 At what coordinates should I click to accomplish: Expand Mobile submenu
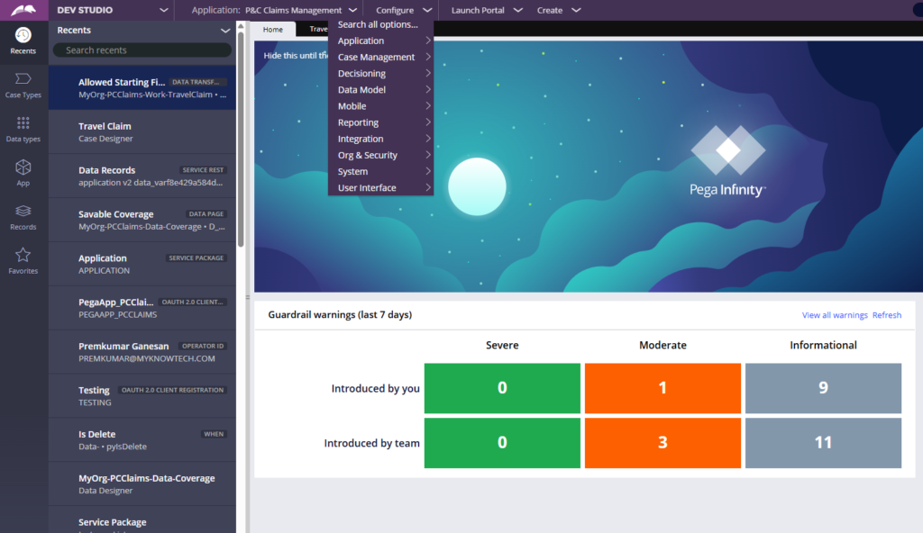click(x=380, y=106)
